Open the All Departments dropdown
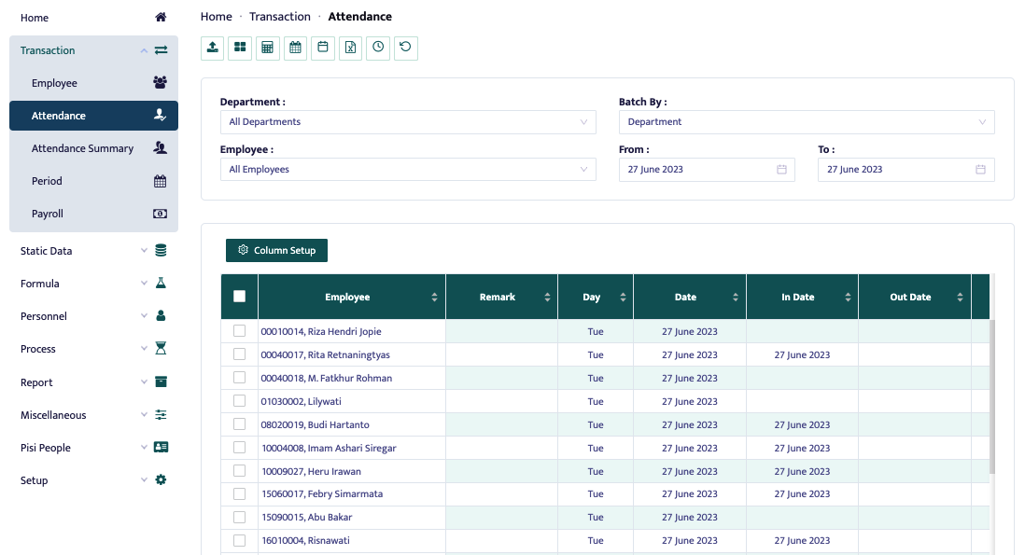Screen dimensions: 1025x555 pos(408,121)
